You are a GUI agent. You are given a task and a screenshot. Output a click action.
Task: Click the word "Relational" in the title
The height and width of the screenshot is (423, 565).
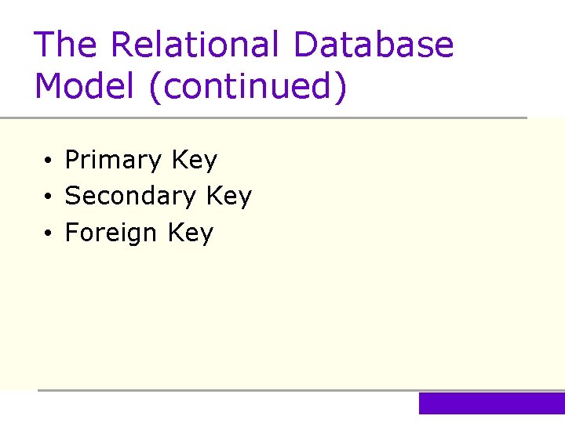(x=195, y=45)
